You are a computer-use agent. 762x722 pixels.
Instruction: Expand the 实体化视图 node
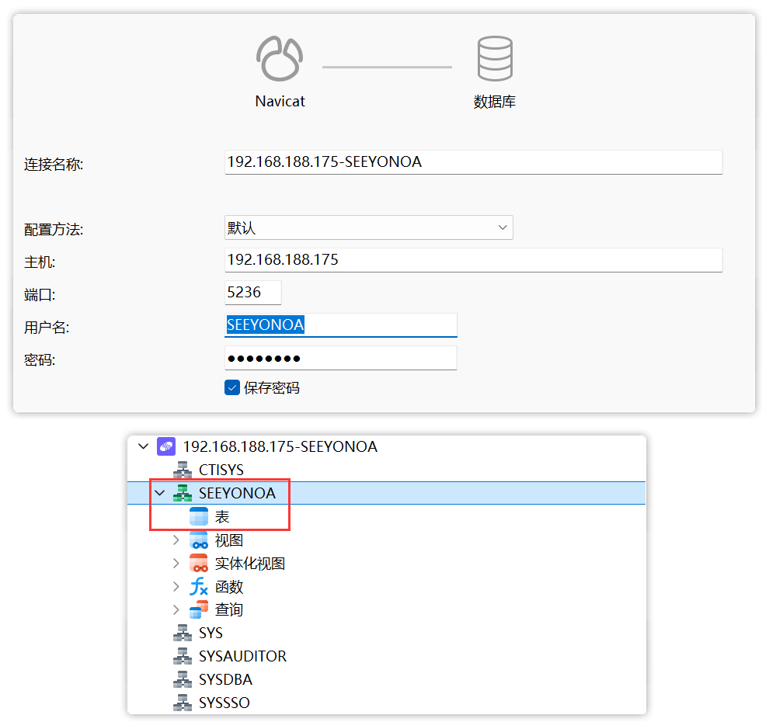176,563
